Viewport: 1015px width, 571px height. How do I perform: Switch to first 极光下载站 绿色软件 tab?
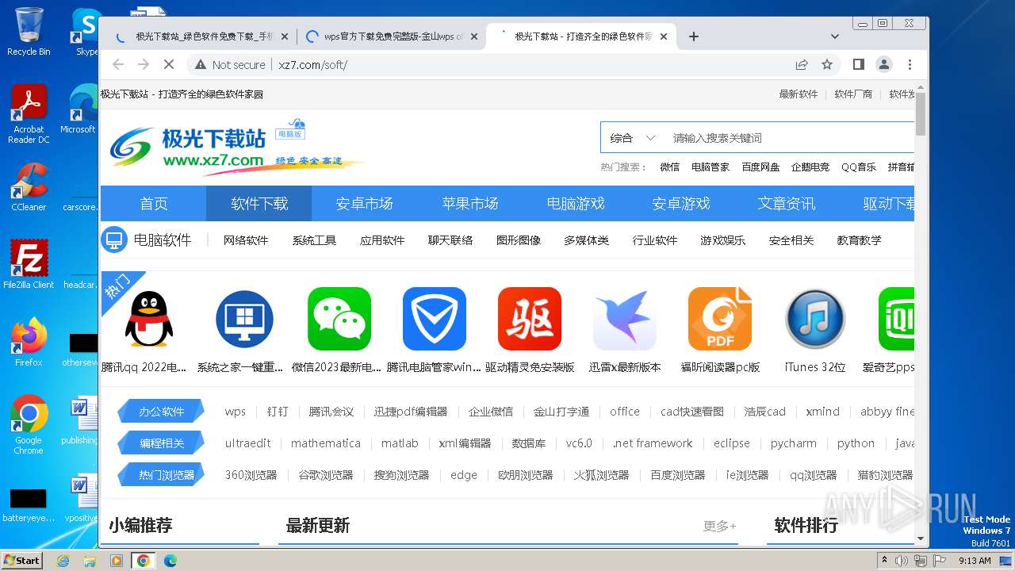pos(201,36)
